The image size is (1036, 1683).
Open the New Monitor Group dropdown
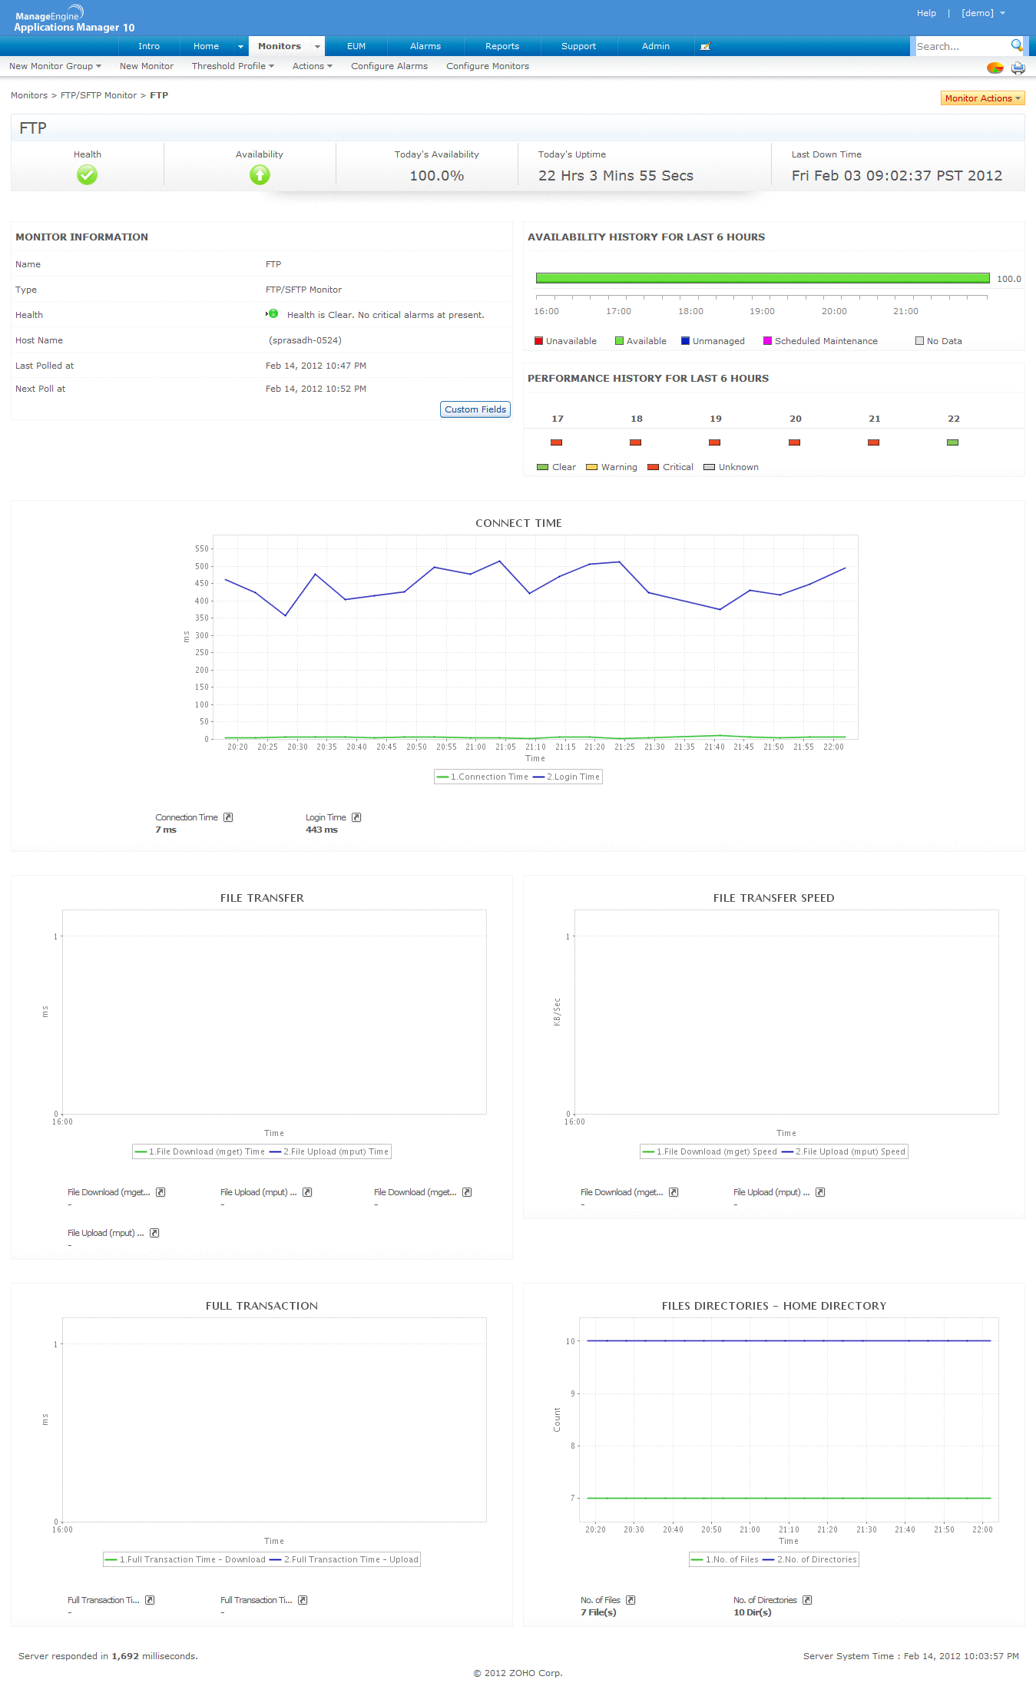pyautogui.click(x=55, y=66)
